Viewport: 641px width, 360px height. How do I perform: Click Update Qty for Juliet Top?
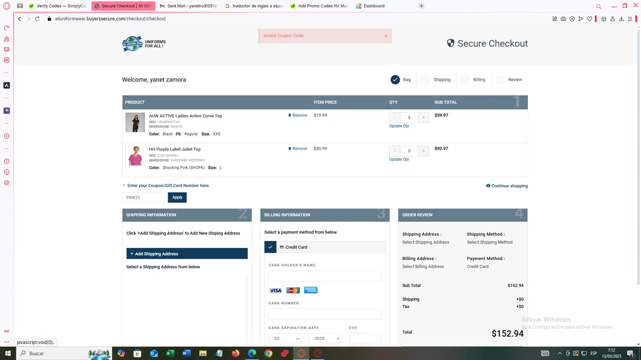click(x=399, y=159)
